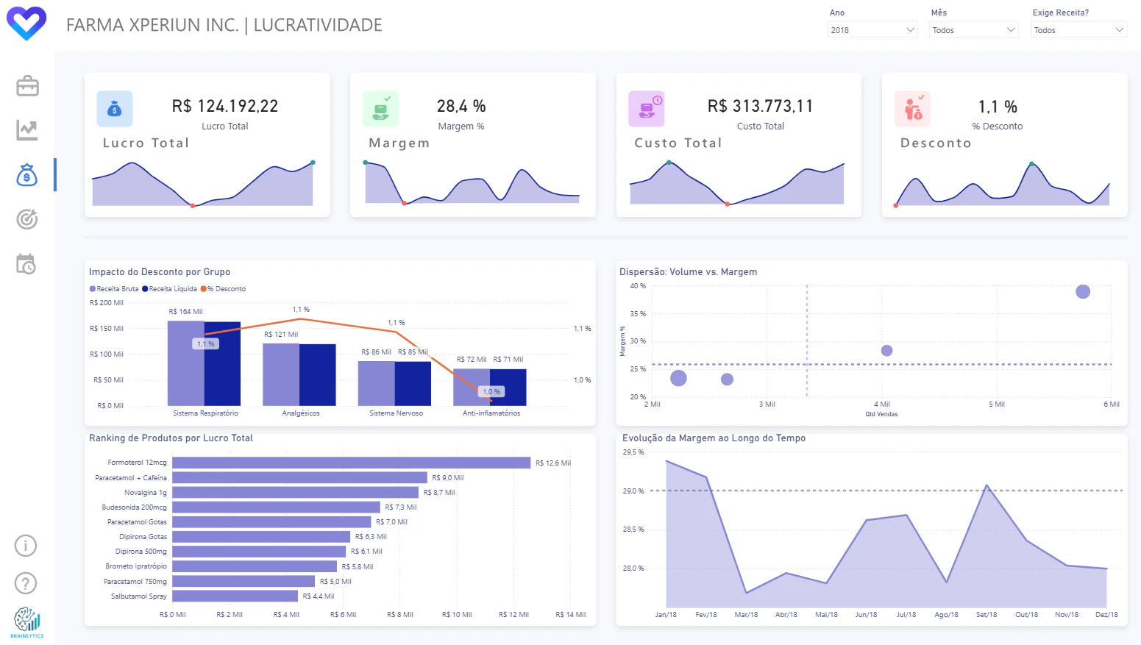The height and width of the screenshot is (645, 1141).
Task: Click the Ranking de Produtos por Lucro Total title
Action: point(171,438)
